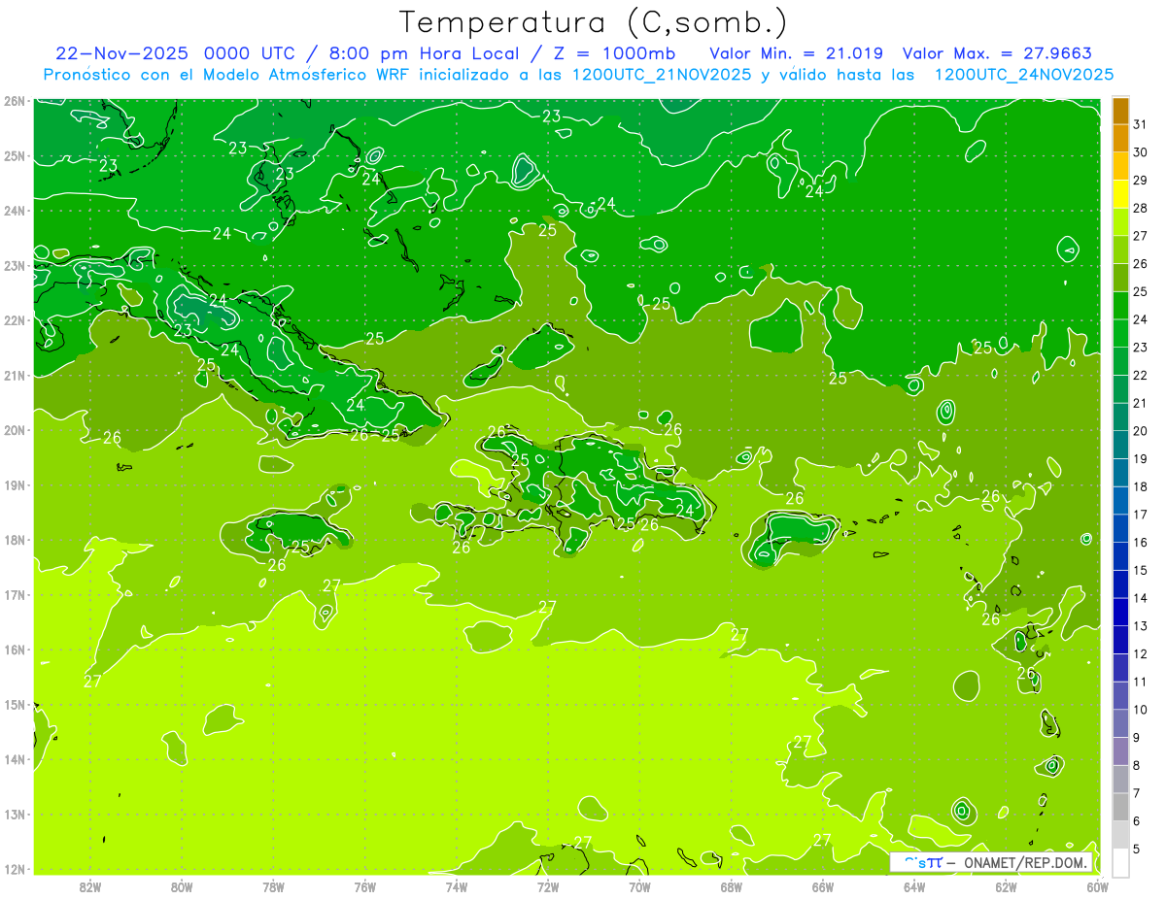Click the legend value 21
Viewport: 1166px width, 900px height.
click(x=1141, y=403)
